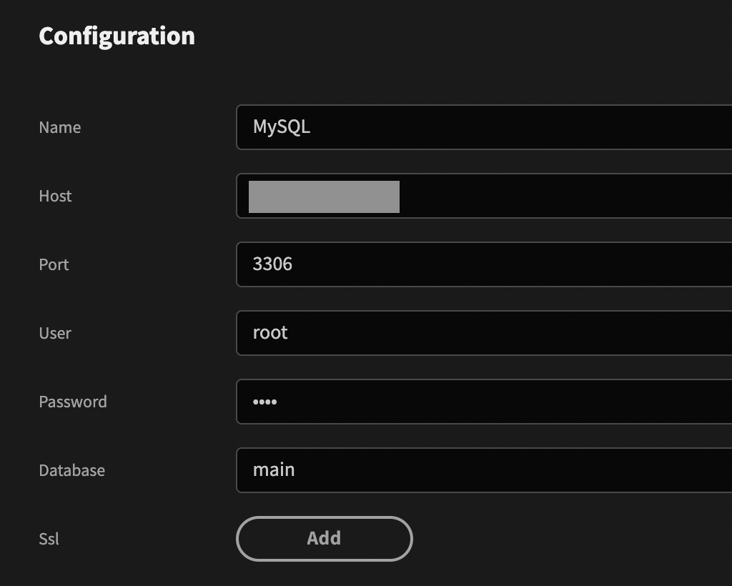Click the Name label
Image resolution: width=732 pixels, height=586 pixels.
59,127
